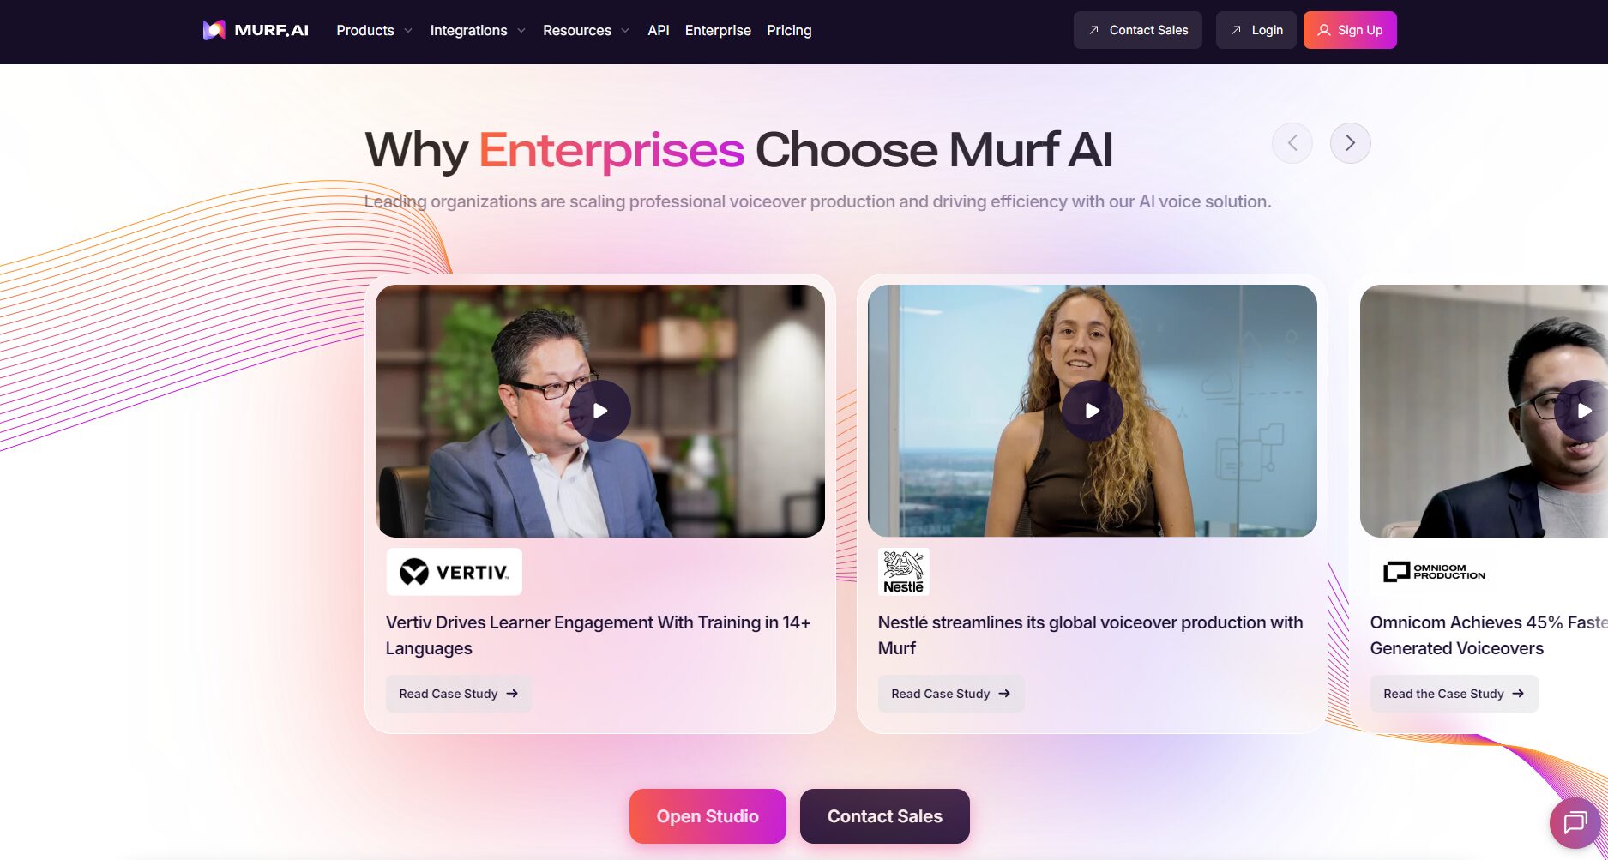
Task: Read the Vertiv case study
Action: (x=459, y=694)
